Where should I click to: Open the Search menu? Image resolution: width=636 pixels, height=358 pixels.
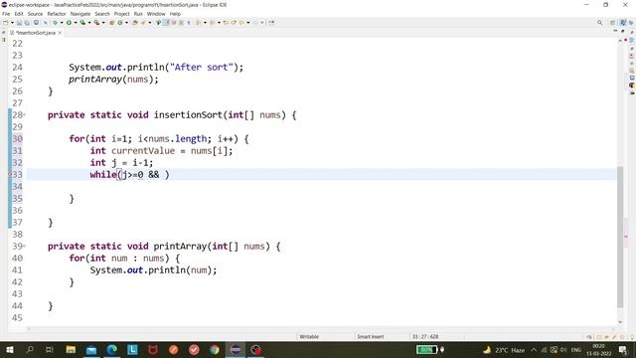point(102,14)
